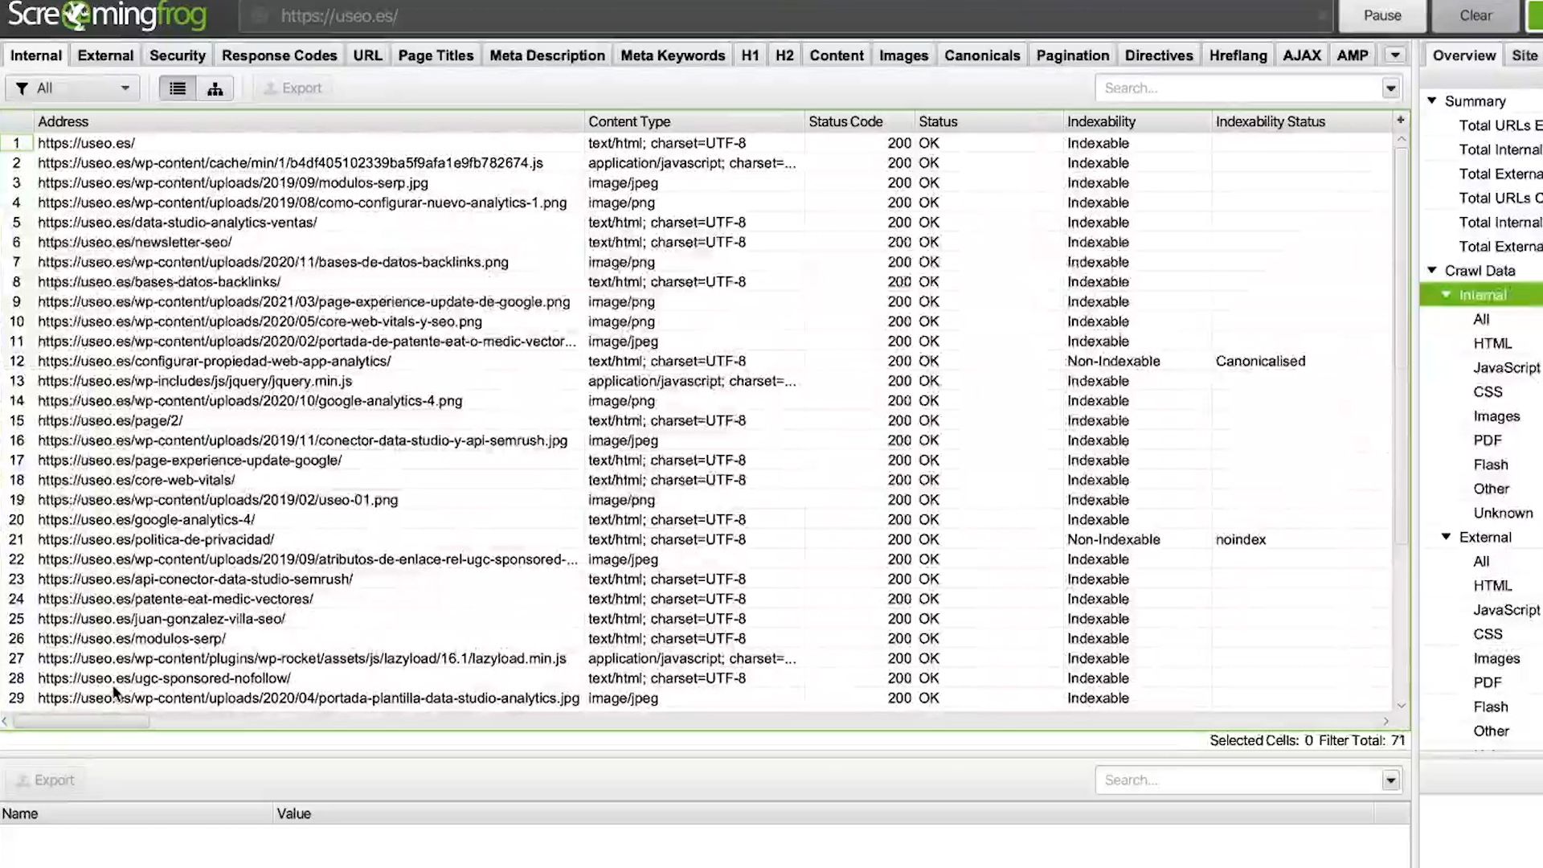
Task: Open Meta Keywords tab
Action: pyautogui.click(x=673, y=55)
